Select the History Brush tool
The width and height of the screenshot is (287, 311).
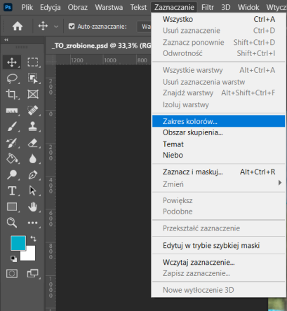[12, 143]
